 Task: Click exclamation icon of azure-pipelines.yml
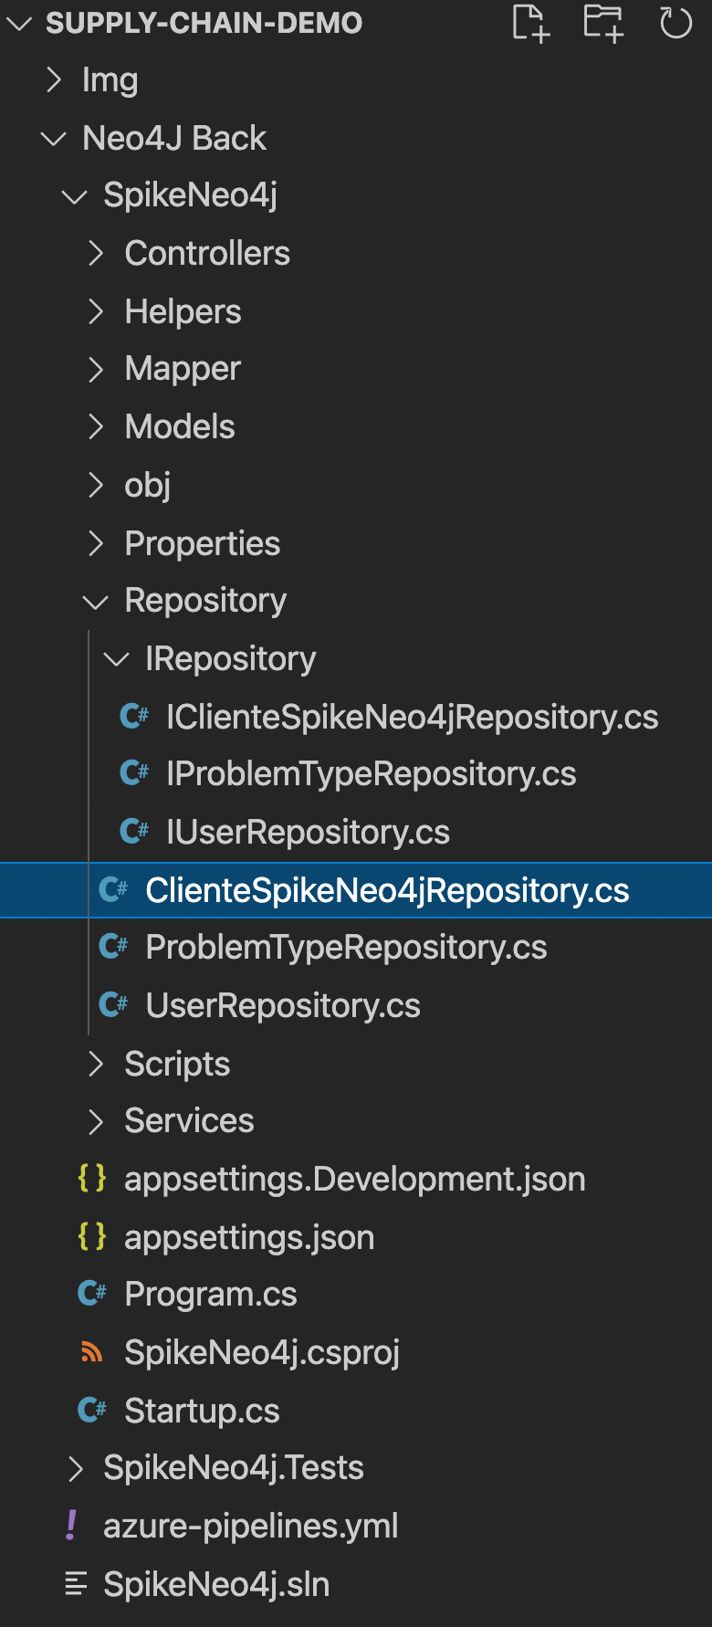[71, 1526]
